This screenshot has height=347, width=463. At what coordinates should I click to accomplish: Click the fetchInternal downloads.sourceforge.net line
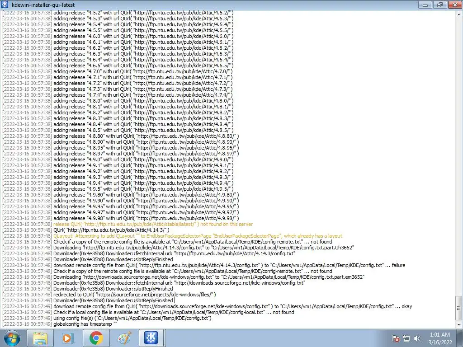click(154, 283)
